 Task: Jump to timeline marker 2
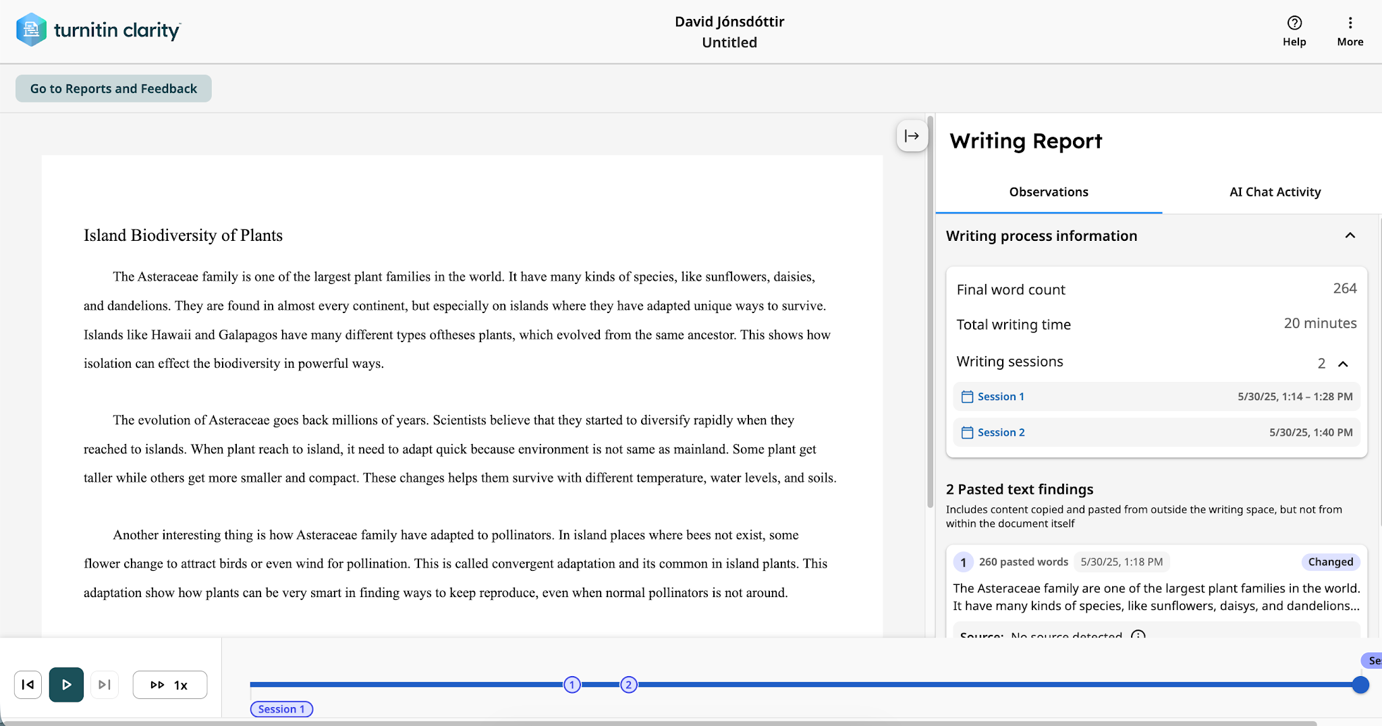[629, 685]
